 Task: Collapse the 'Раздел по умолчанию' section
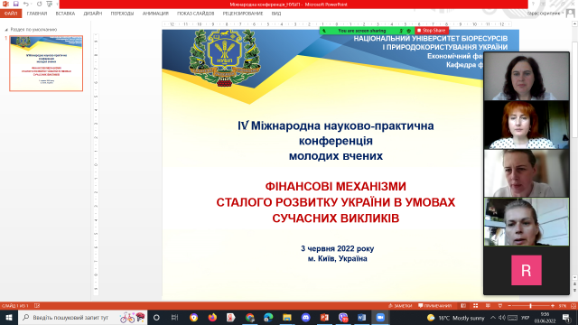coord(6,30)
